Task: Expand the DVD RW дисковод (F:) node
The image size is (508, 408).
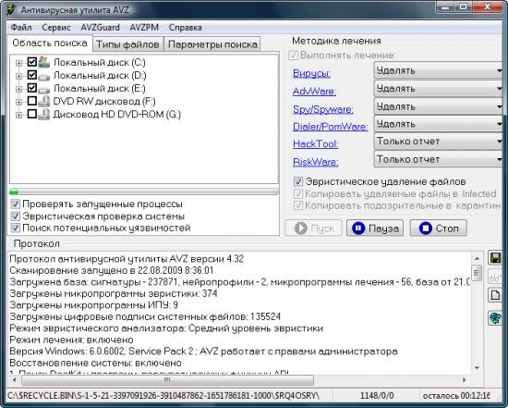Action: pos(18,102)
